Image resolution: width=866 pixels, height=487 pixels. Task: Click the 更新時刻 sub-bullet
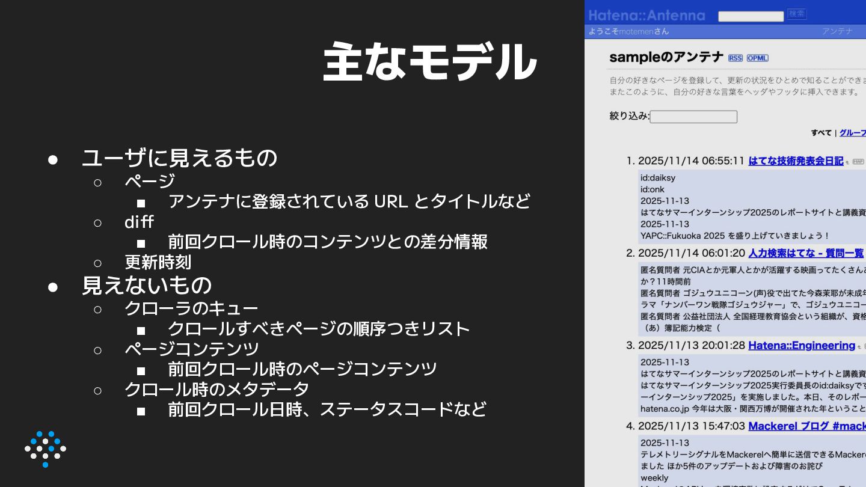point(158,262)
